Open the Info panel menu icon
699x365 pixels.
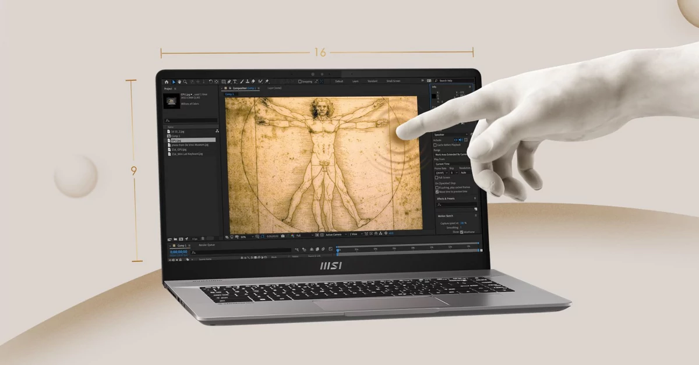pos(470,87)
